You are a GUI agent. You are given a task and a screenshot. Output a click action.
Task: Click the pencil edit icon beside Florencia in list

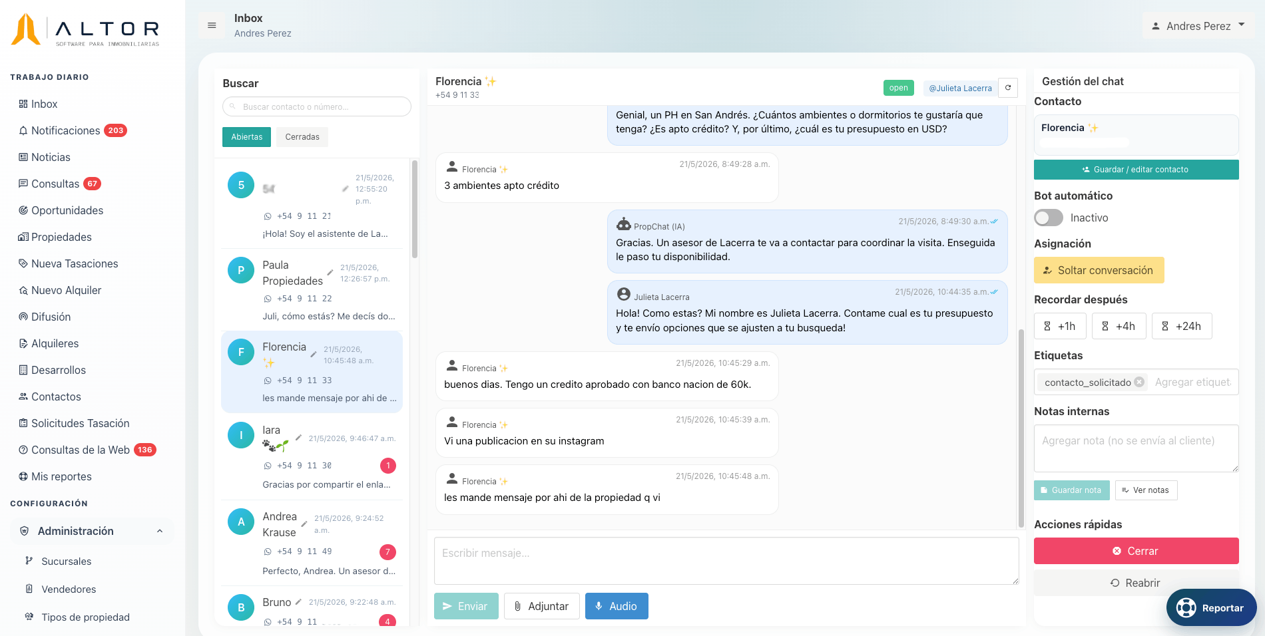click(313, 355)
